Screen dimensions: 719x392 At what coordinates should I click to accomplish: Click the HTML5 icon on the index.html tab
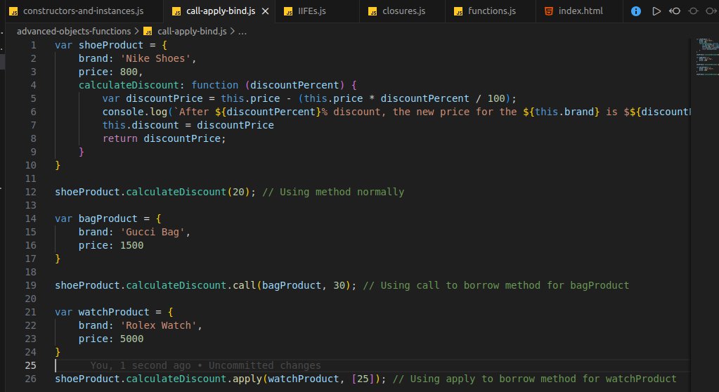[548, 11]
